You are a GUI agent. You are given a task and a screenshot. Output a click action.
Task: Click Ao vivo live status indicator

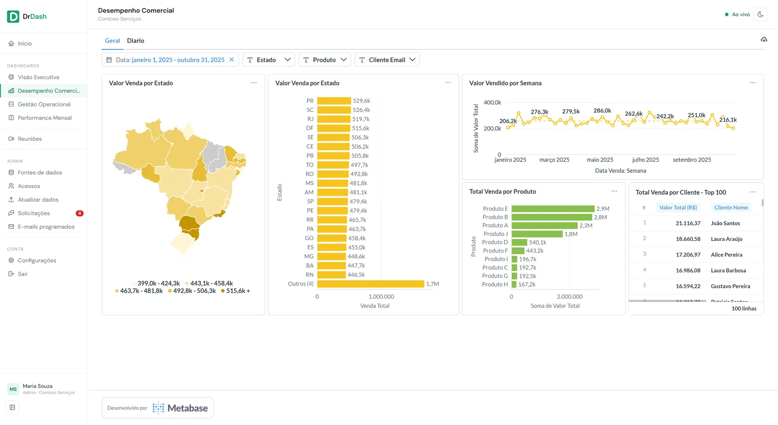737,15
